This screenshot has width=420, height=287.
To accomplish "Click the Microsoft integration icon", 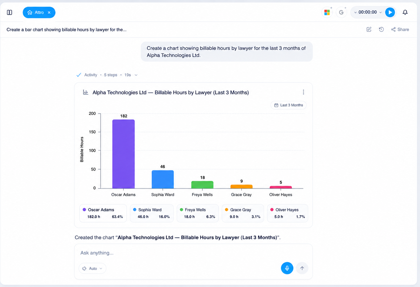I will tap(327, 12).
